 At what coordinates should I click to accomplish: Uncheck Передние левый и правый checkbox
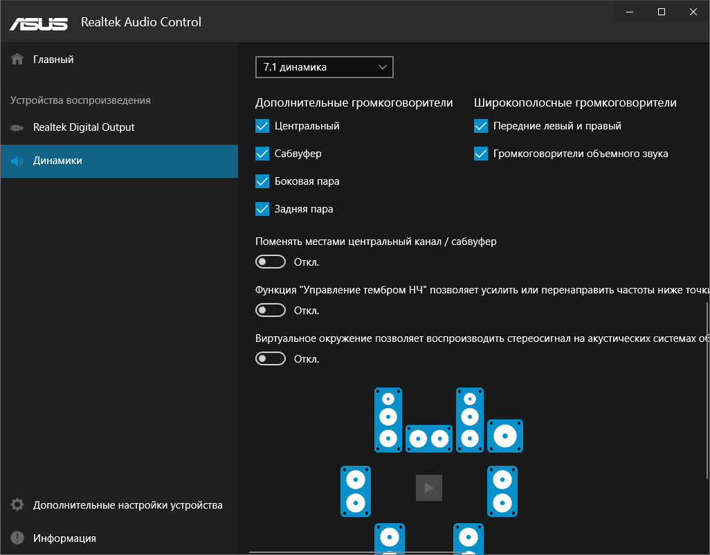(x=481, y=126)
